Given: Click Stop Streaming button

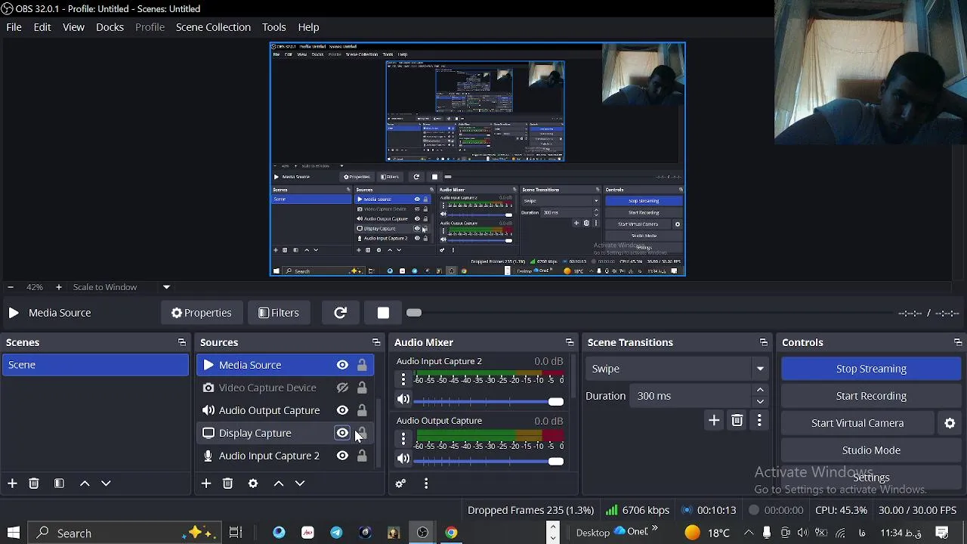Looking at the screenshot, I should tap(871, 369).
